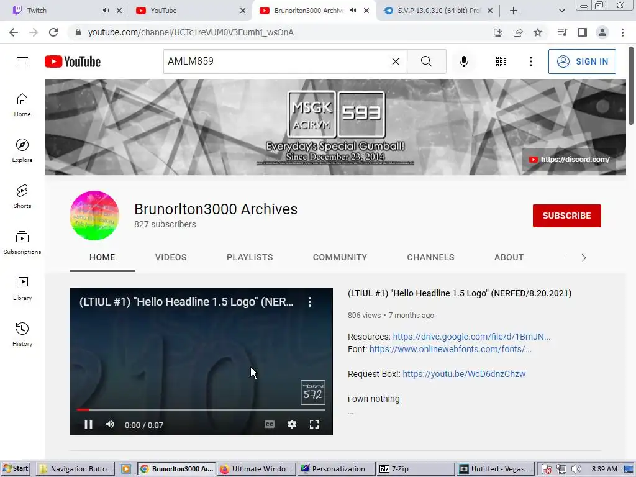Image resolution: width=636 pixels, height=477 pixels.
Task: Switch to the CHANNELS tab
Action: tap(431, 257)
